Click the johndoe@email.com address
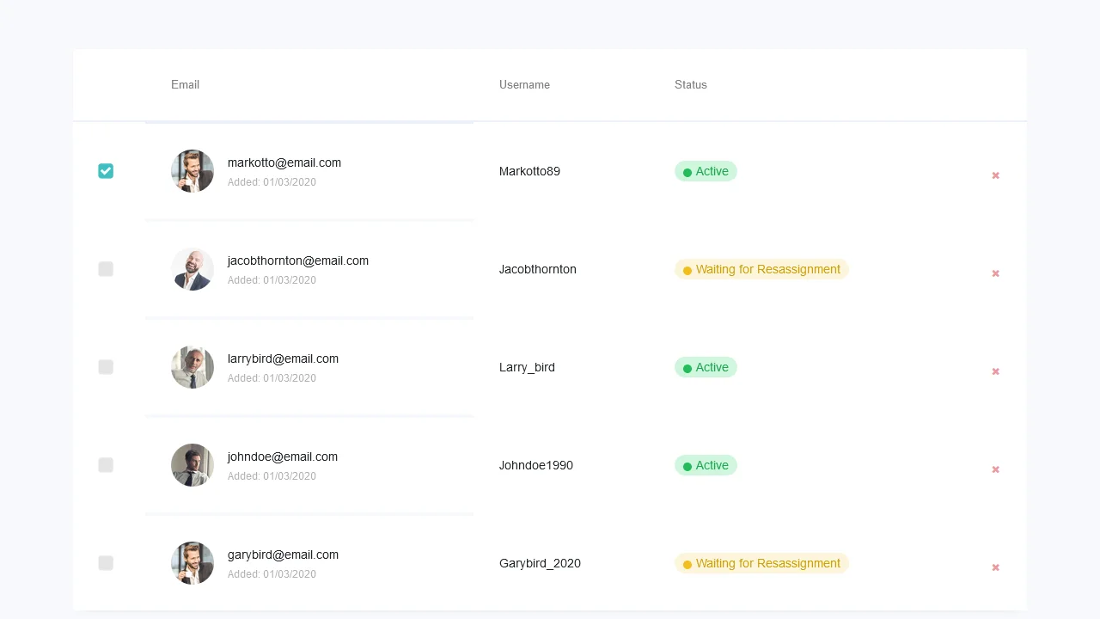 (x=283, y=457)
